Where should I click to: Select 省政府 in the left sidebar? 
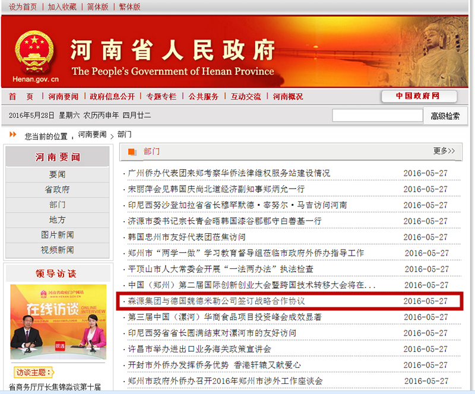point(57,190)
